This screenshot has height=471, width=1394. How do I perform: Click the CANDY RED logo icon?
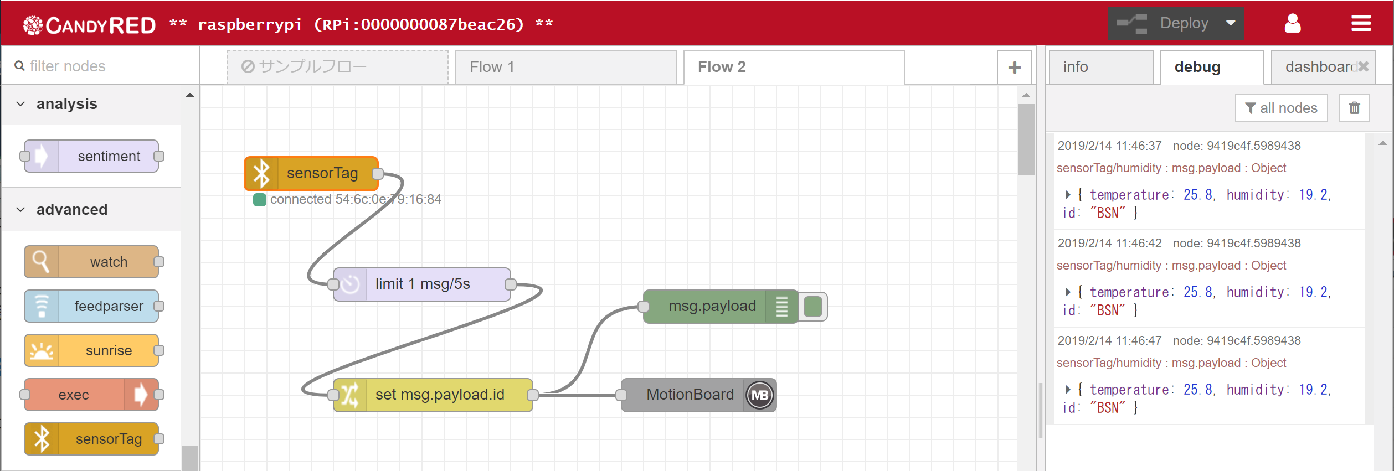coord(33,25)
